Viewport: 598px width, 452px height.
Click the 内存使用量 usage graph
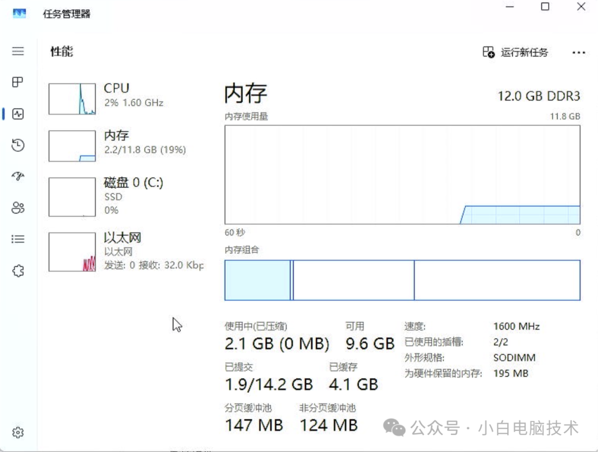click(x=402, y=174)
